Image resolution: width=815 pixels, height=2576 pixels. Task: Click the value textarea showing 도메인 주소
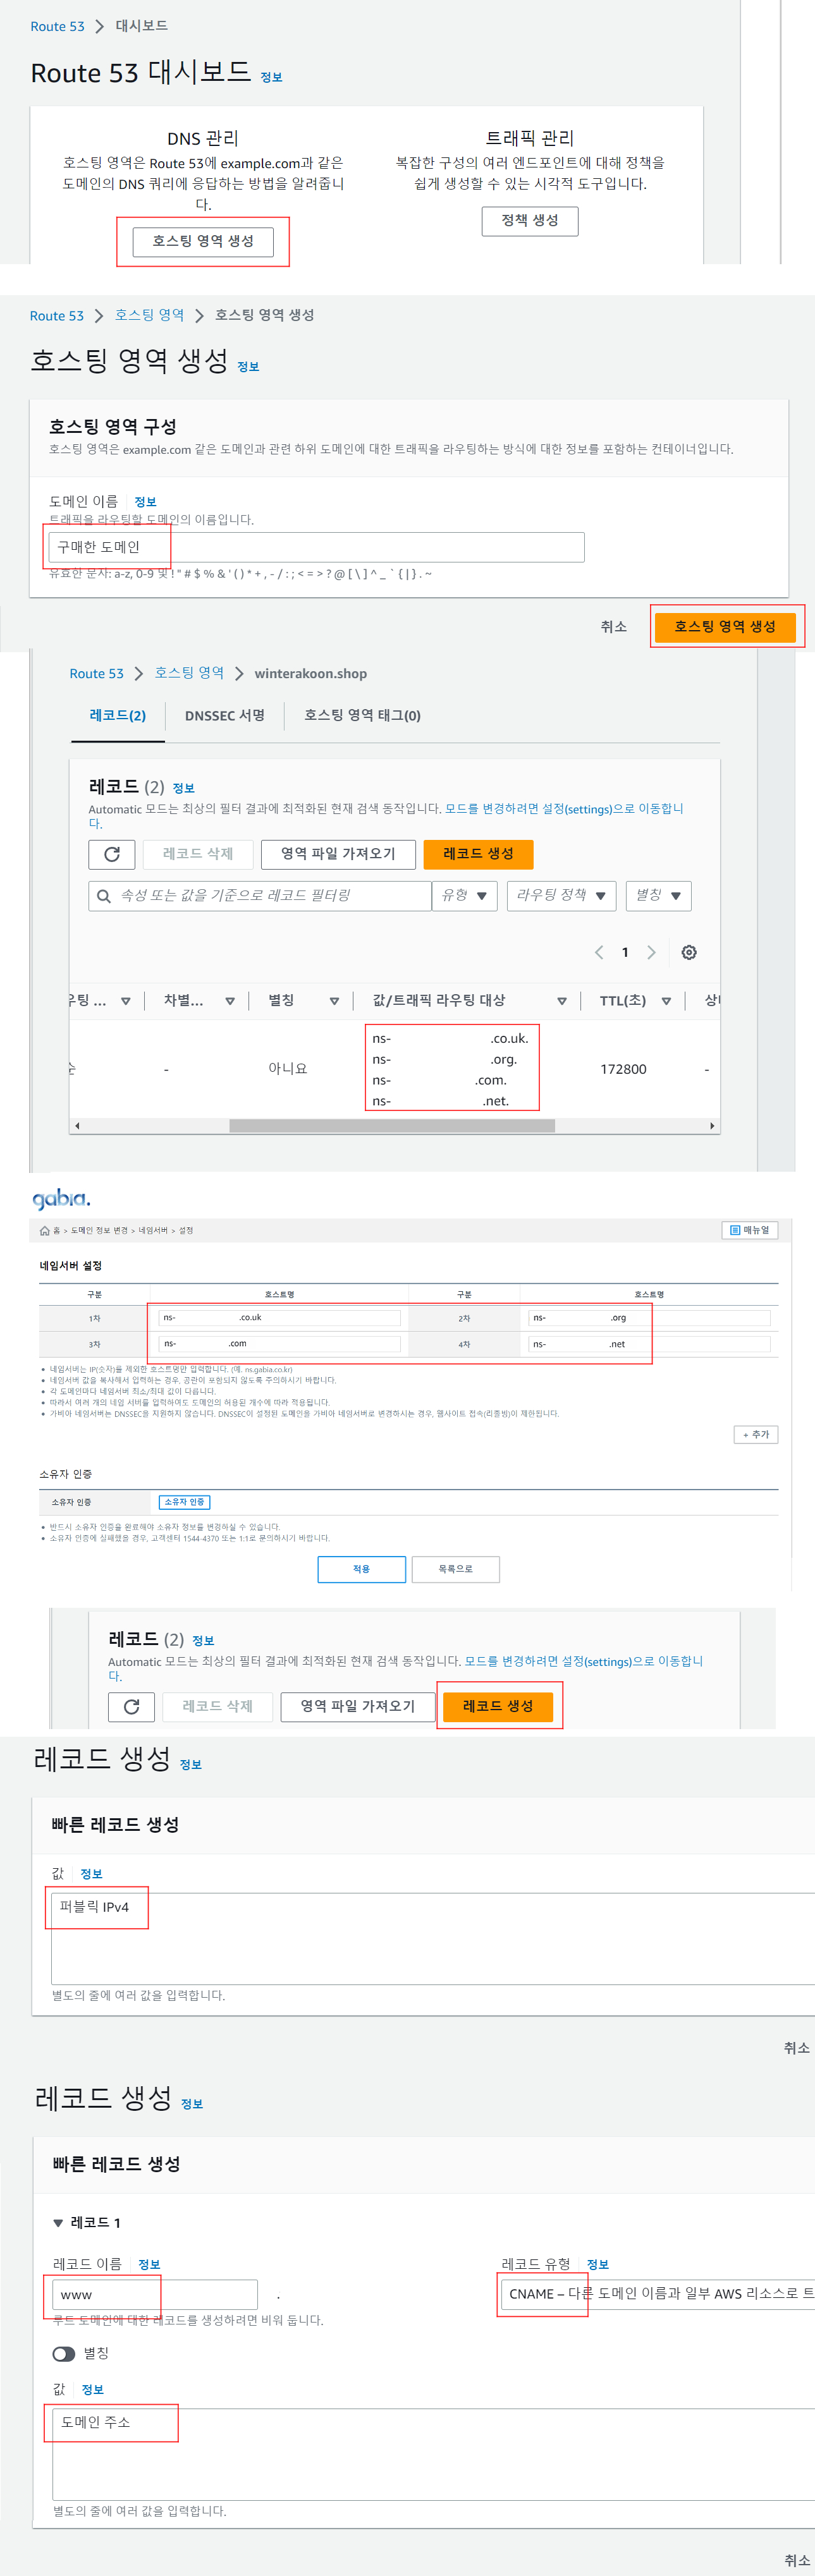pos(433,2454)
